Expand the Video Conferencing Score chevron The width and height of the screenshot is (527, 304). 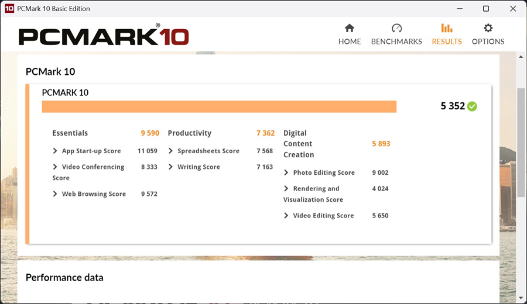pyautogui.click(x=55, y=167)
